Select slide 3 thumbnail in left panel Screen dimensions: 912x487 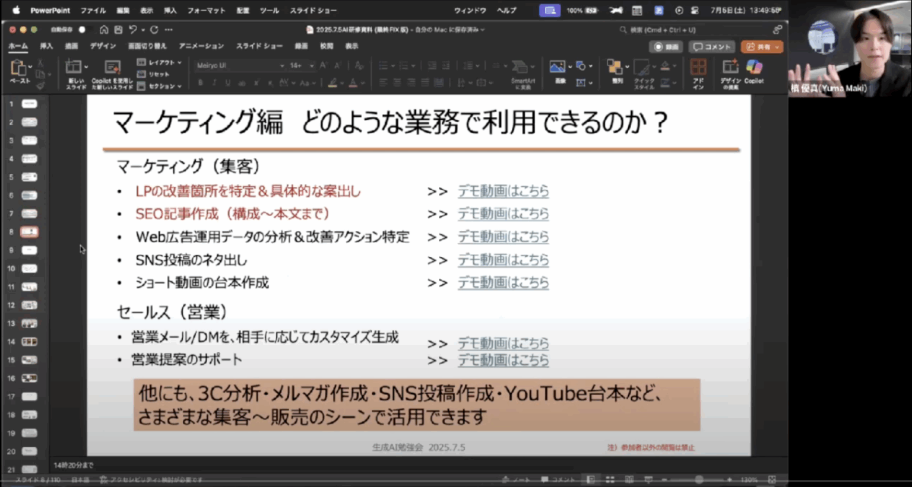[x=30, y=140]
